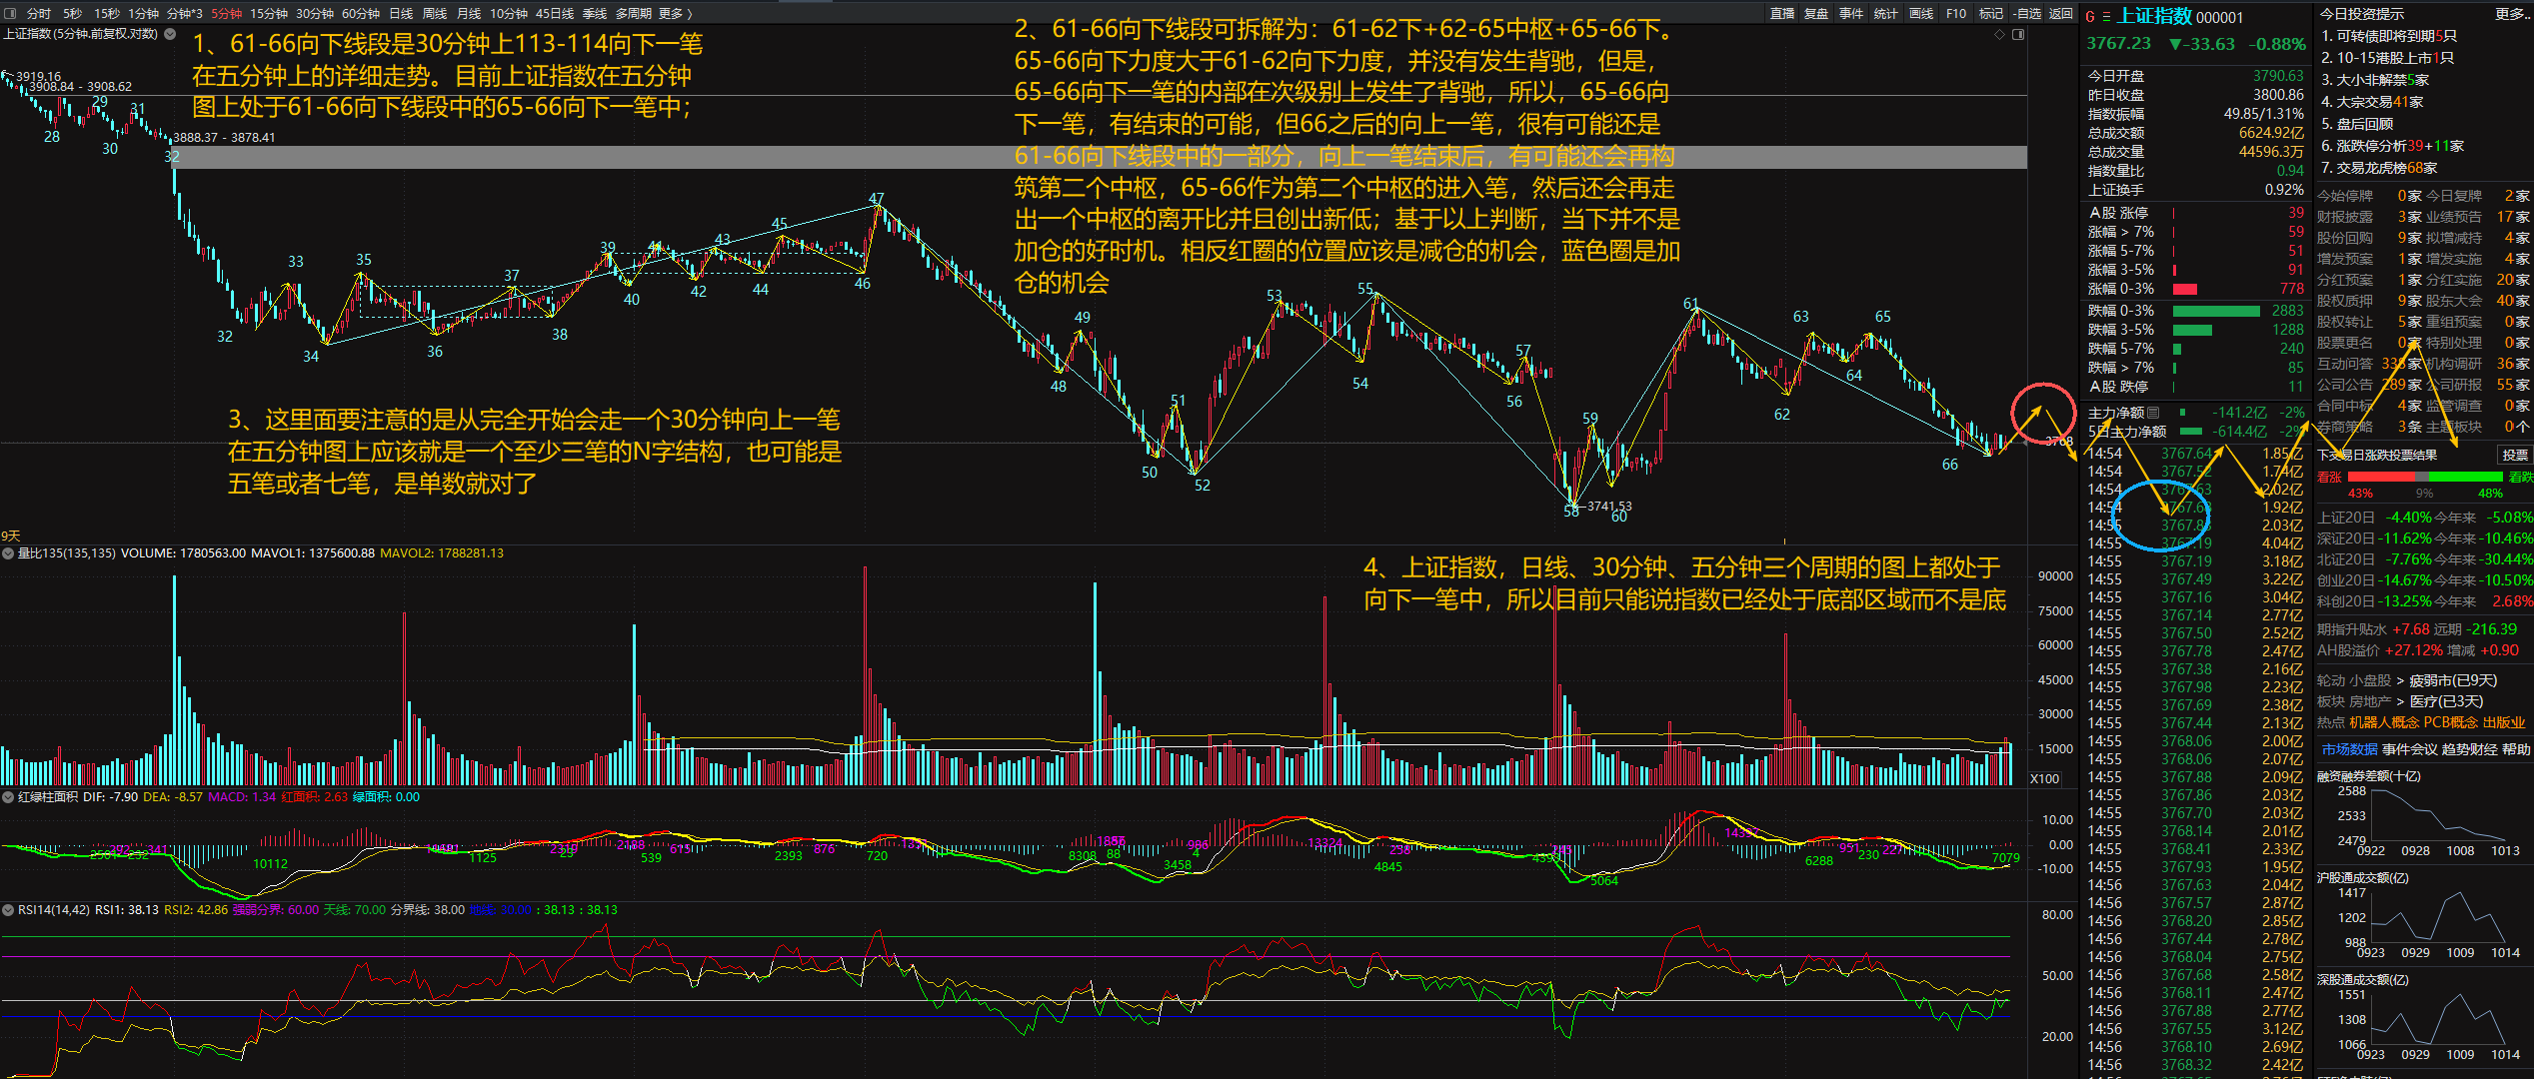This screenshot has height=1079, width=2534.
Task: Show more timeframes via 更多 arrow
Action: pos(676,14)
